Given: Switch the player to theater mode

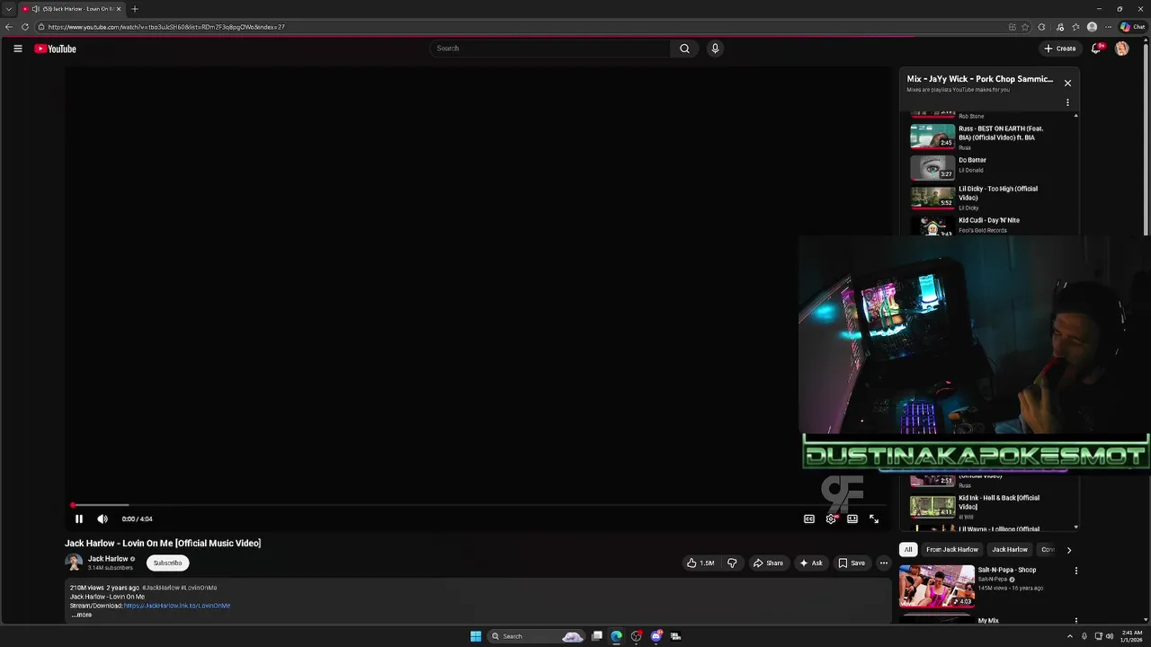Looking at the screenshot, I should click(852, 518).
